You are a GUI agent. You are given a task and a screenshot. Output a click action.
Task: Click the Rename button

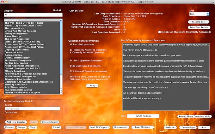point(9,127)
